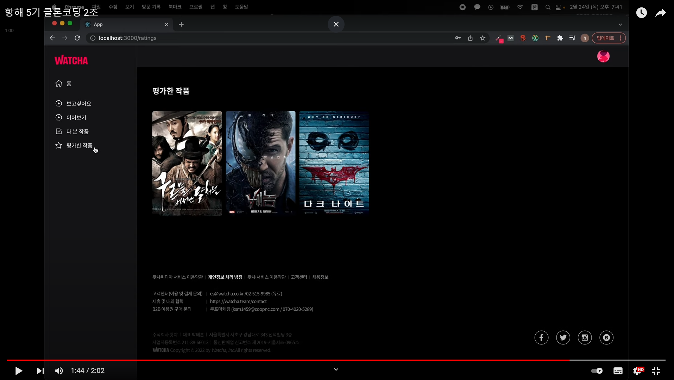The width and height of the screenshot is (674, 380).
Task: Open 보고싶어요 wishlist in sidebar
Action: pyautogui.click(x=73, y=104)
